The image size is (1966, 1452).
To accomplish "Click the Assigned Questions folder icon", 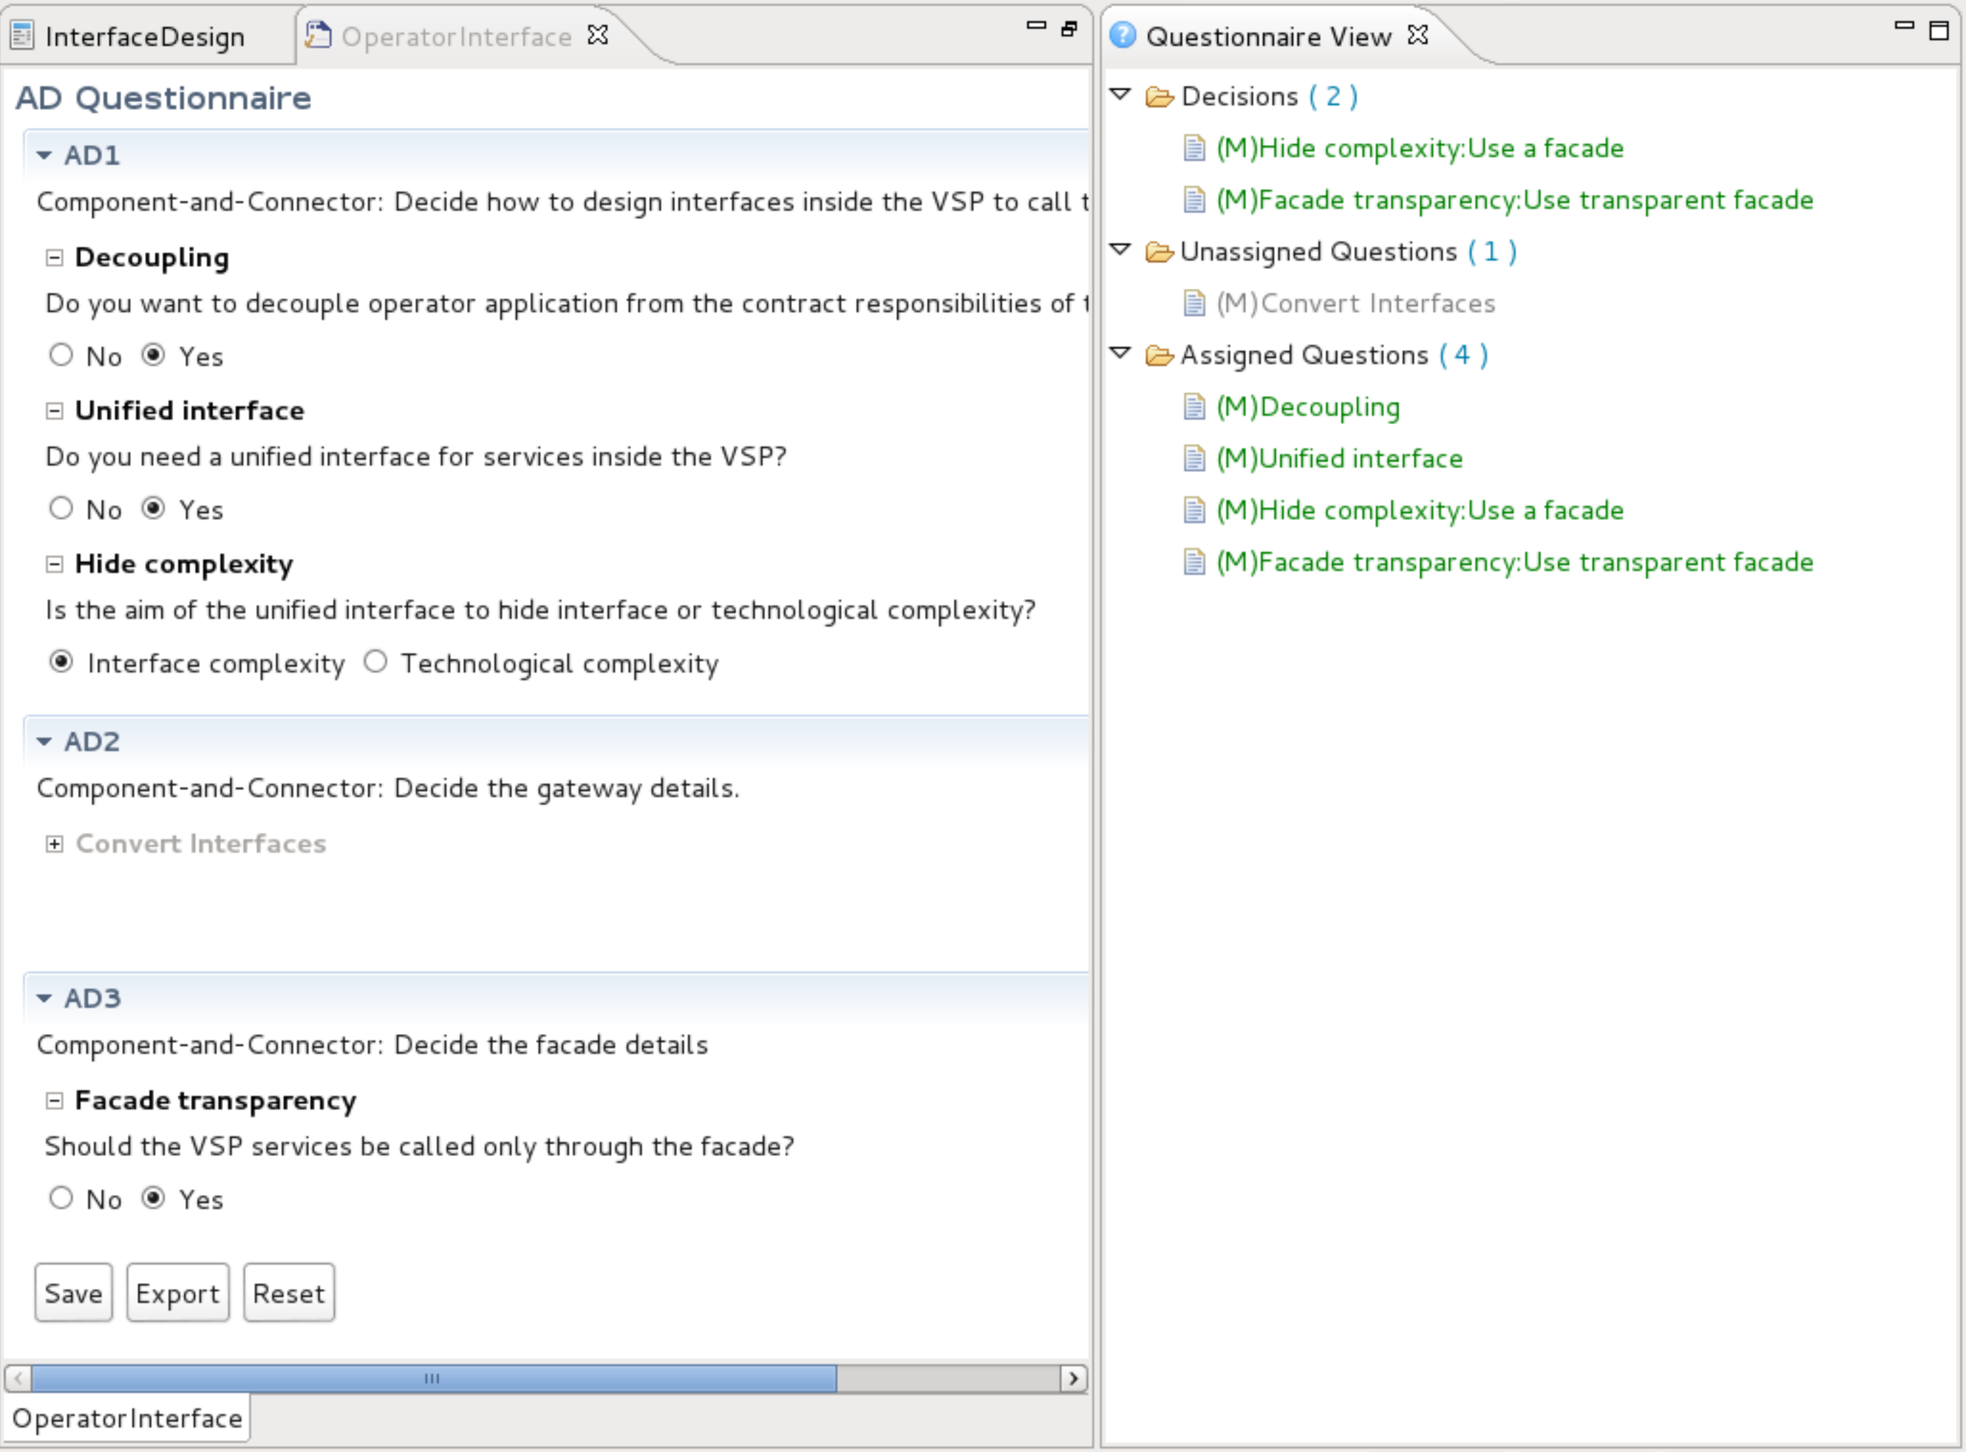I will pyautogui.click(x=1159, y=355).
